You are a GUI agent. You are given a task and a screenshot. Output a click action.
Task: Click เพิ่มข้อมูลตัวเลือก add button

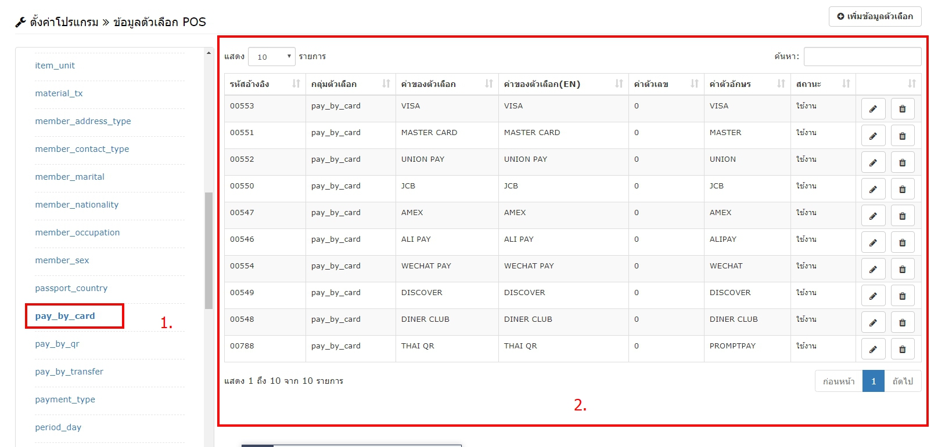pyautogui.click(x=875, y=16)
